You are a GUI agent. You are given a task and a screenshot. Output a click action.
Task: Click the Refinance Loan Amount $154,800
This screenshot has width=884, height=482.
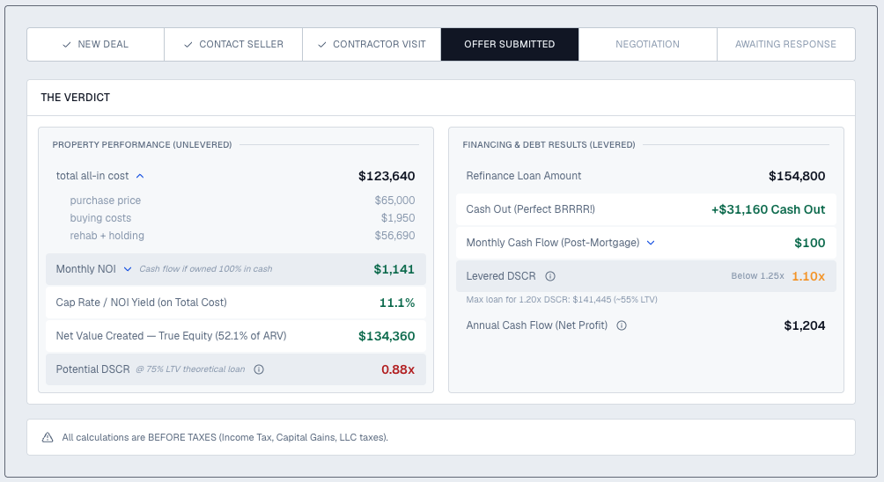tap(797, 176)
